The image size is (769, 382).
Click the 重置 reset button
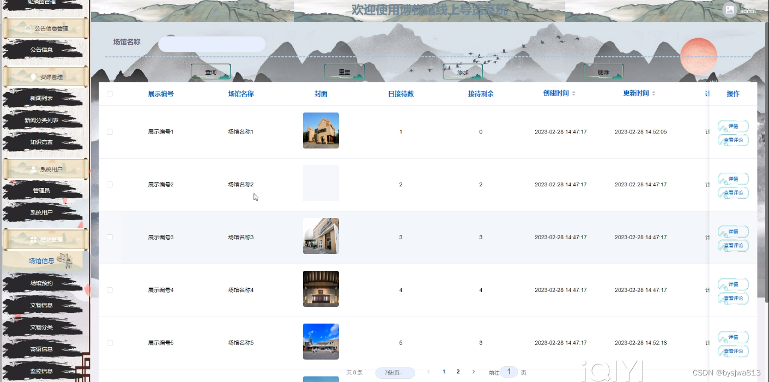click(344, 72)
